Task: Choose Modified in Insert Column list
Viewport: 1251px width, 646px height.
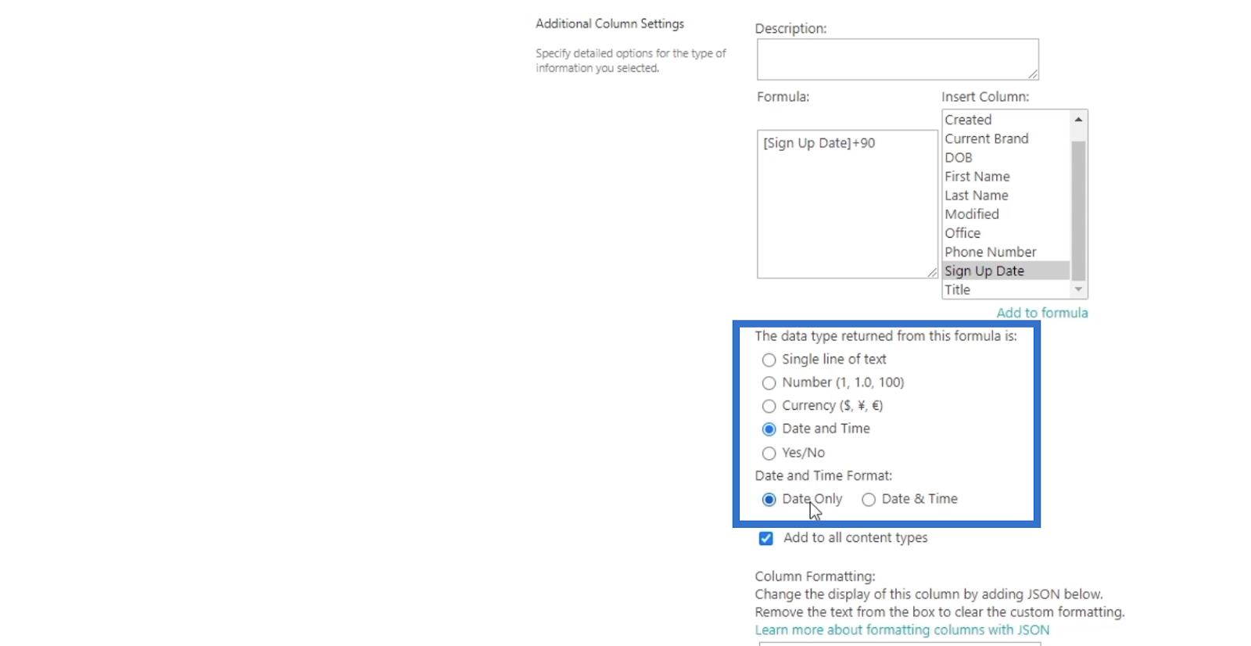Action: tap(1006, 214)
